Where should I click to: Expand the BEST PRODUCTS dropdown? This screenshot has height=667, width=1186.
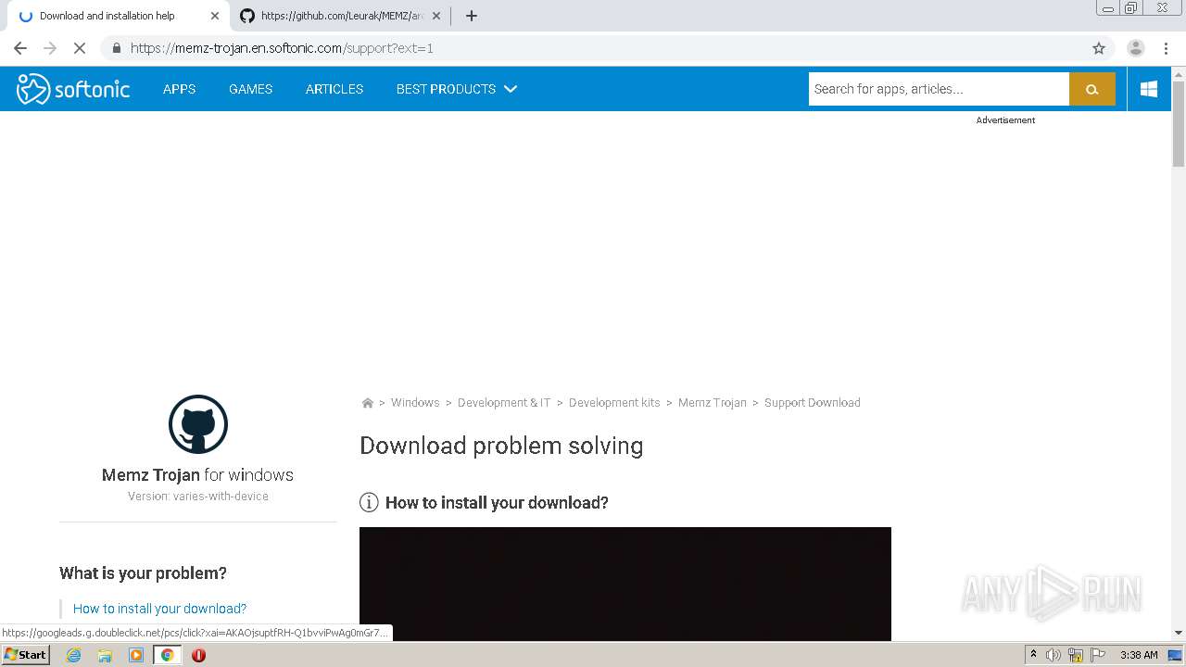pos(457,89)
